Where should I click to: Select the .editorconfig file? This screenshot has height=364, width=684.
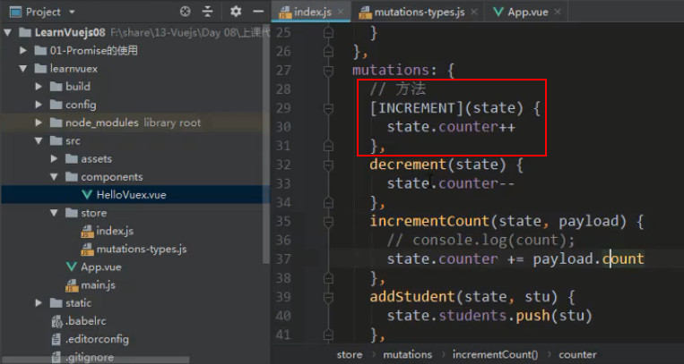[97, 339]
